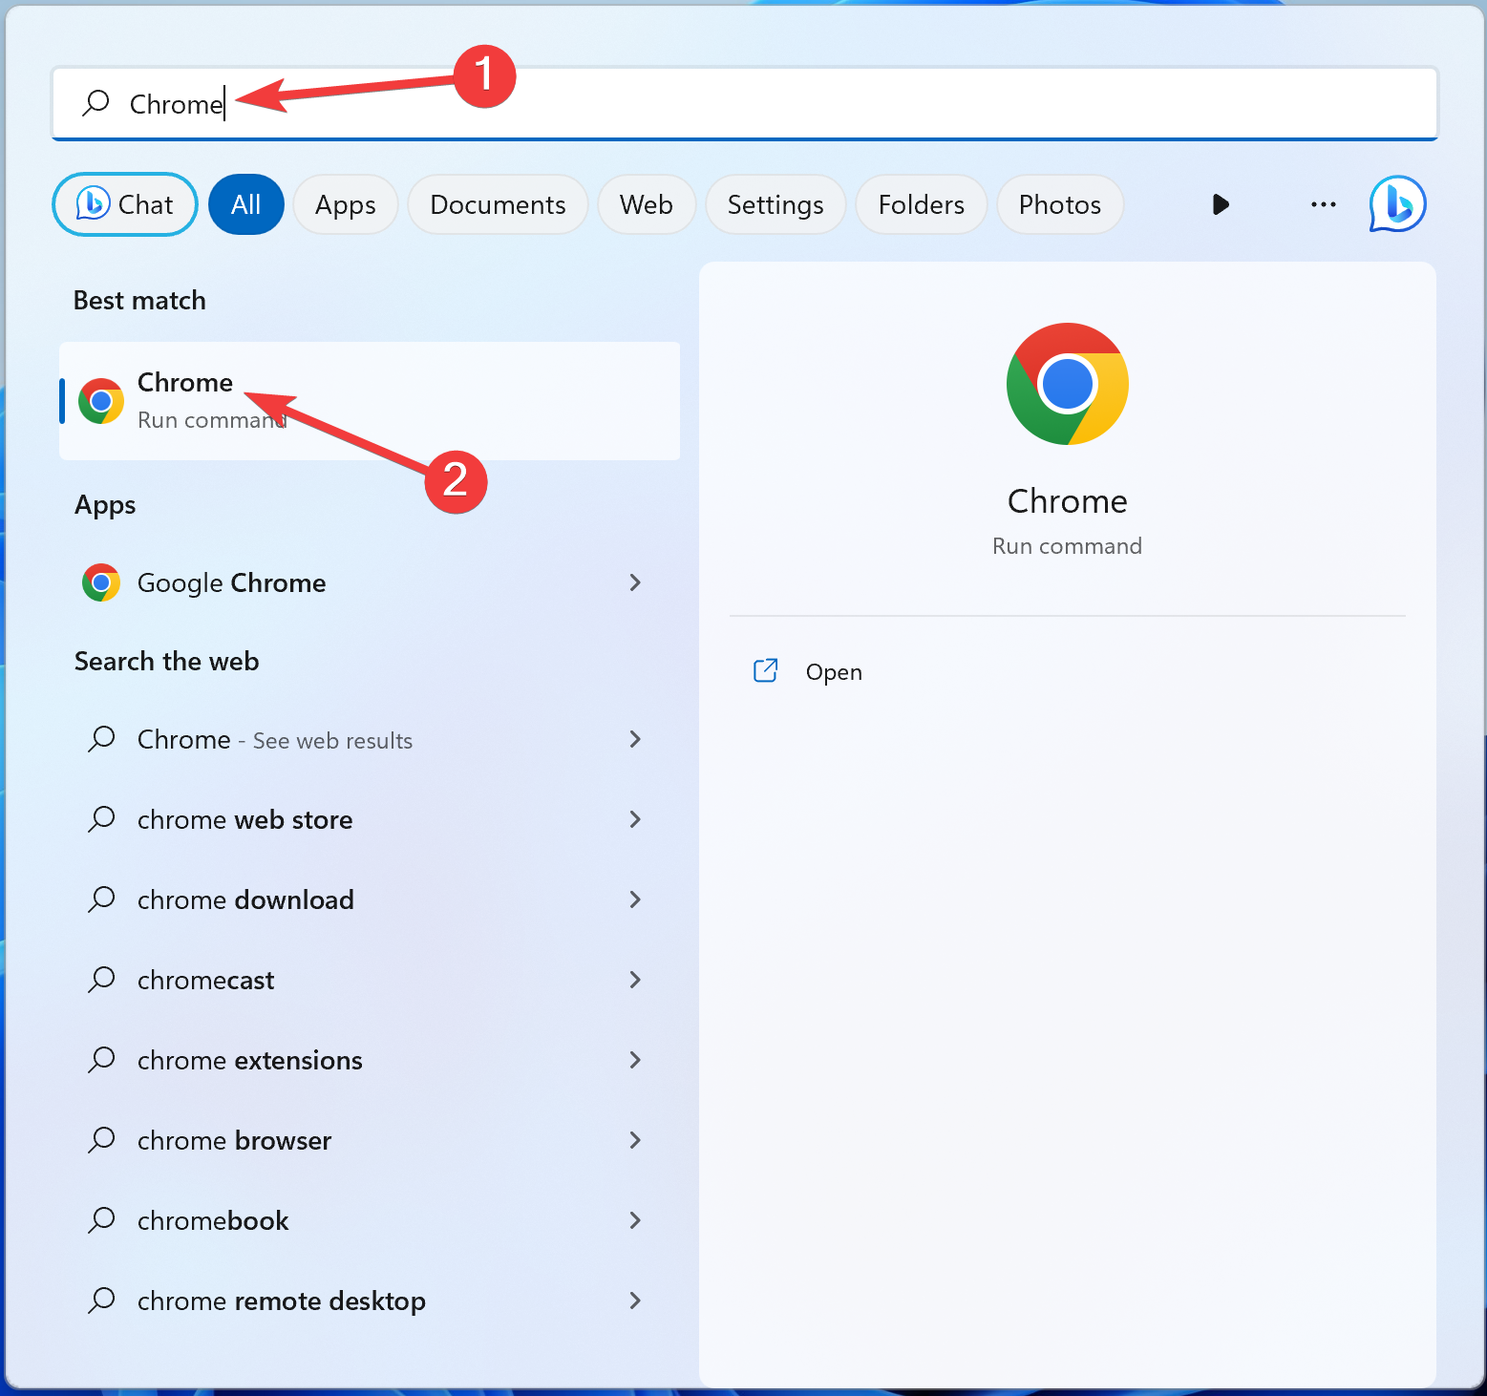Expand the chromecast search suggestion
This screenshot has height=1396, width=1487.
pos(635,980)
